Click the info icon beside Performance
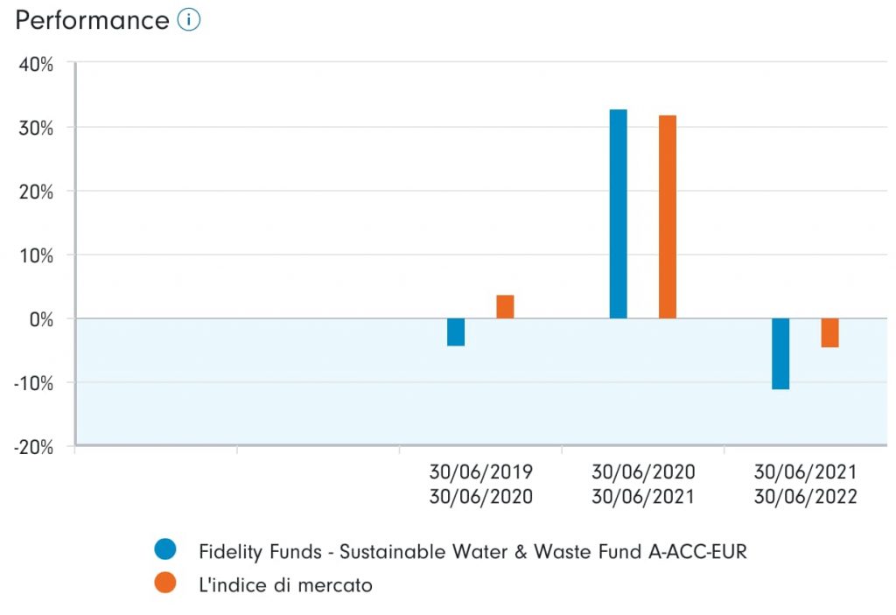Screen dimensions: 896x615 (x=189, y=20)
